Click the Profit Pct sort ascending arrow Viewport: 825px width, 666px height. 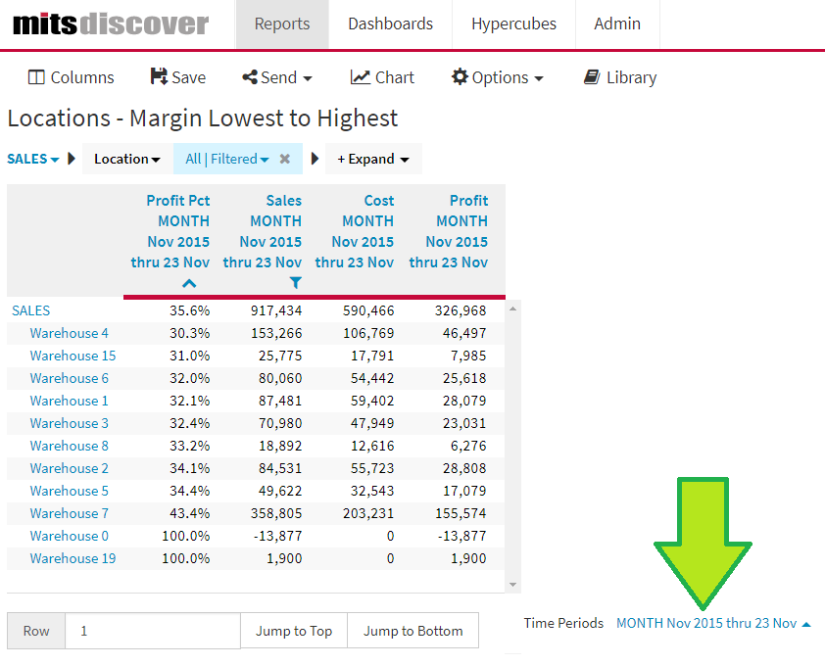coord(189,284)
